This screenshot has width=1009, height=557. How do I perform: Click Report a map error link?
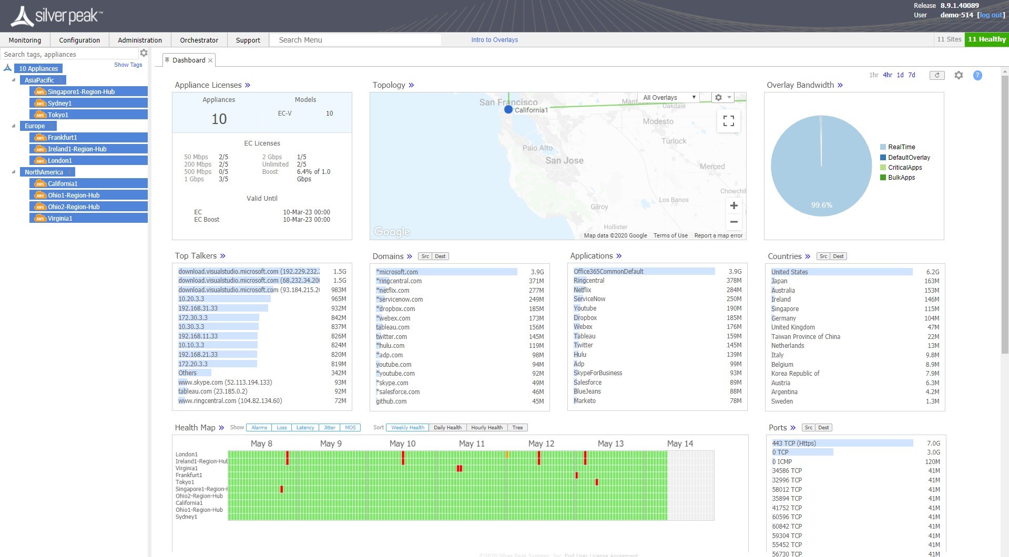[x=718, y=235]
